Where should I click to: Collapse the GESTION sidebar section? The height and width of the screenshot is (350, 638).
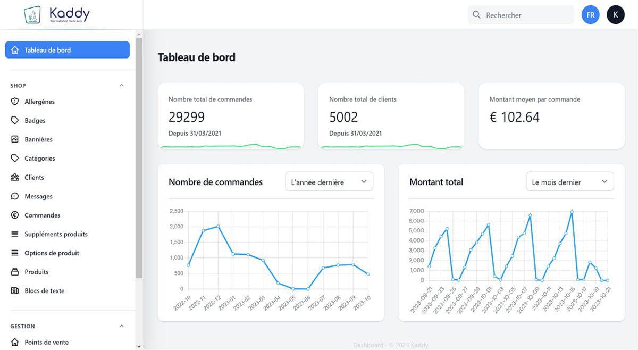[x=122, y=326]
